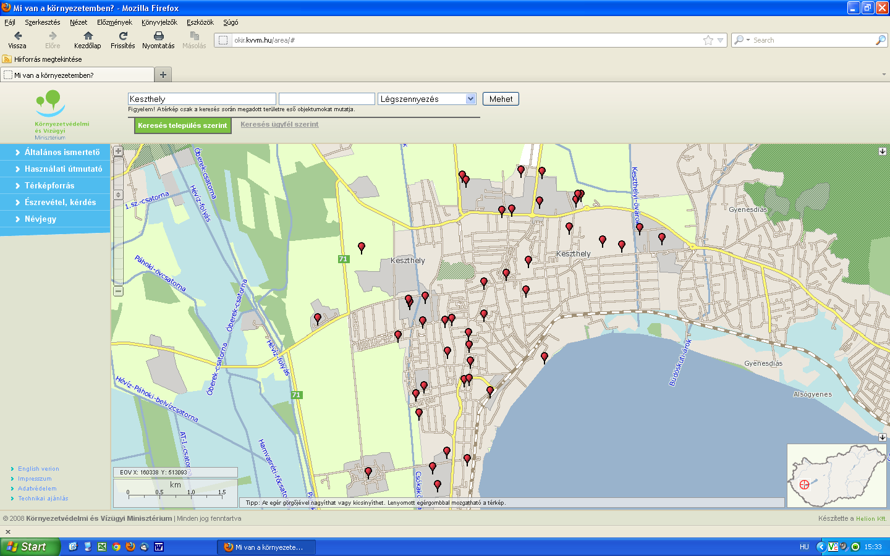Viewport: 890px width, 556px height.
Task: Zoom in the map with plus control
Action: [x=118, y=151]
